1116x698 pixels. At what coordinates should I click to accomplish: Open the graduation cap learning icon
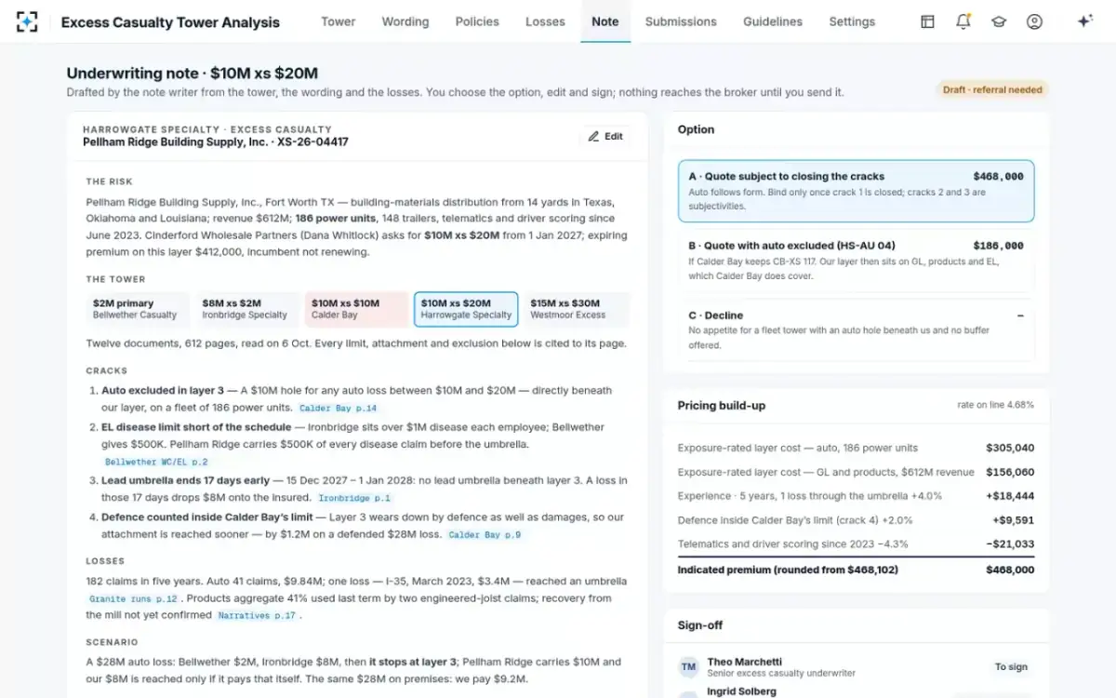pyautogui.click(x=999, y=21)
